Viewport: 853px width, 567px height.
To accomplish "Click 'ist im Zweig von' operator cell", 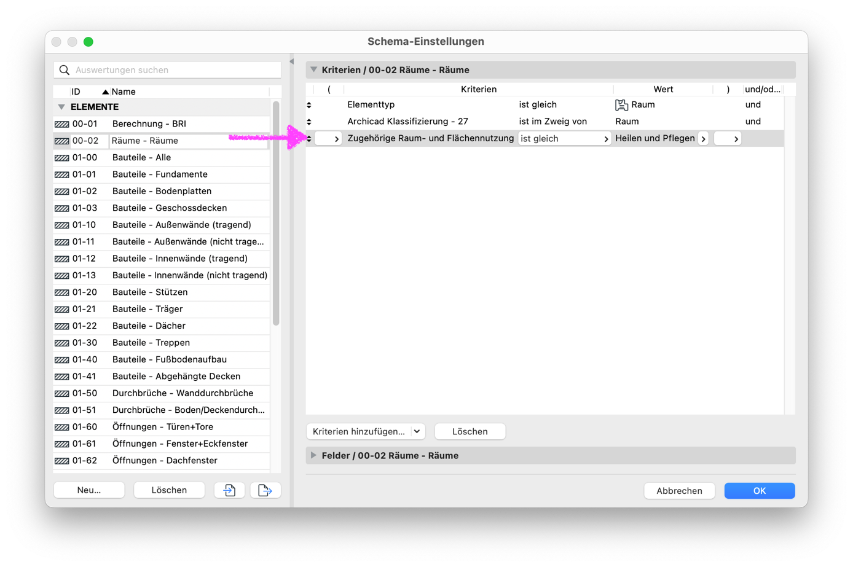I will (553, 122).
